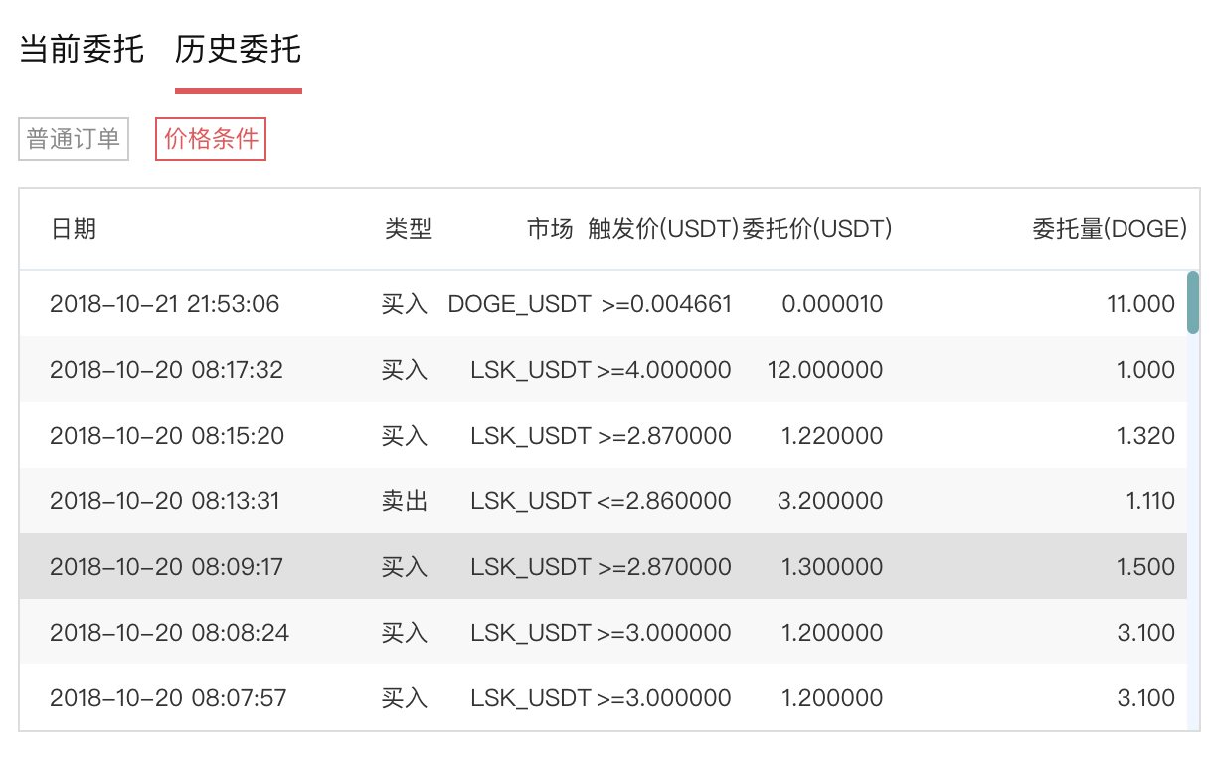Click the 类型 column header
1213x758 pixels.
[x=408, y=229]
